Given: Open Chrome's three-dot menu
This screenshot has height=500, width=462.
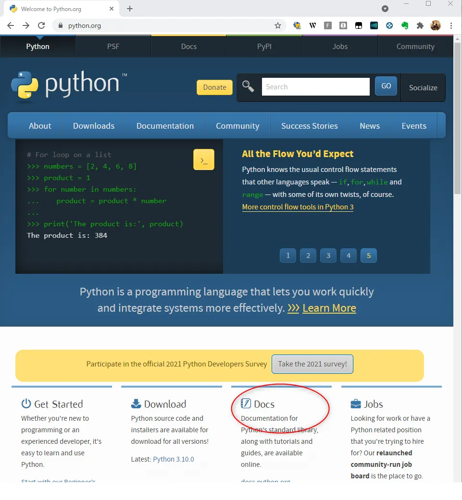Looking at the screenshot, I should tap(451, 26).
